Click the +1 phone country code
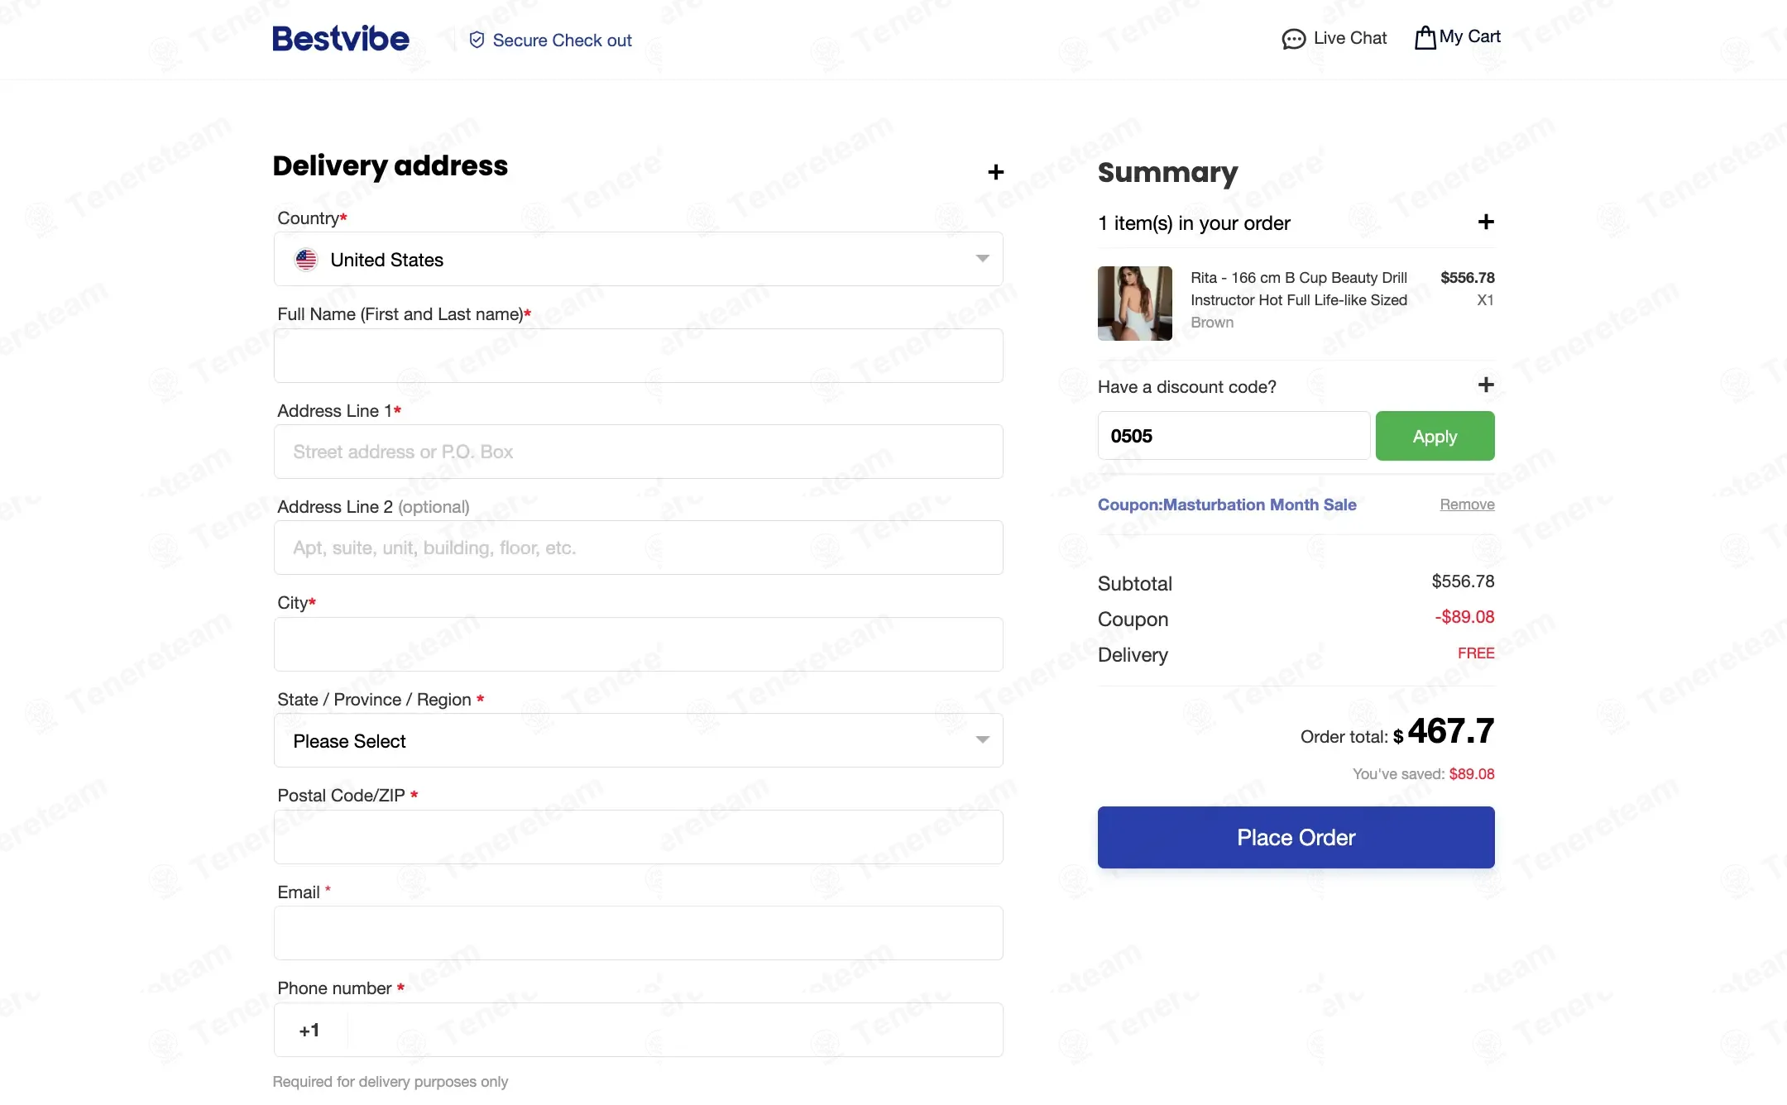 [309, 1031]
